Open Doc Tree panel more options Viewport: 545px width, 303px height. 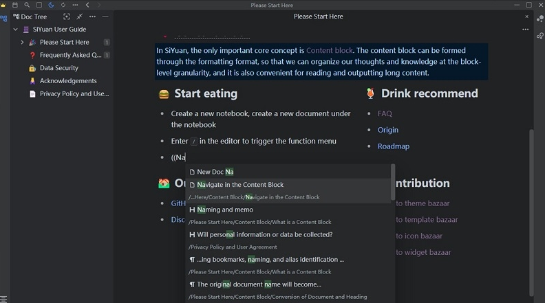pos(92,16)
